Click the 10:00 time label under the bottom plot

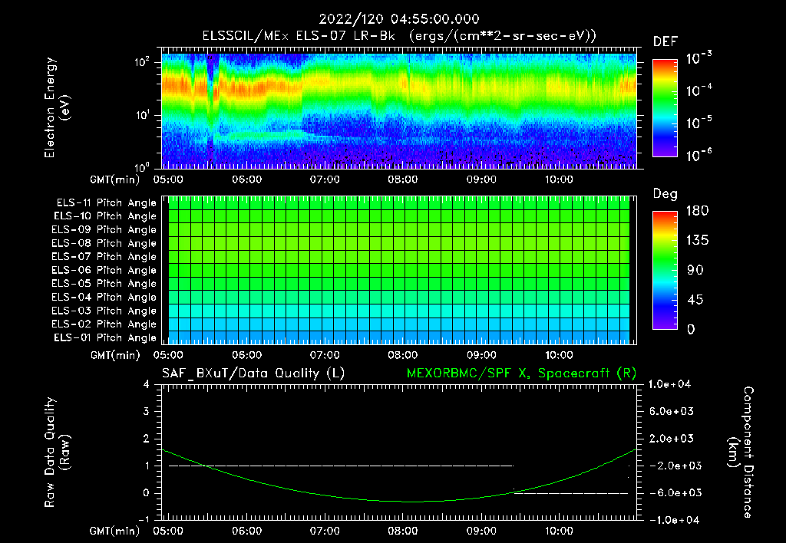point(559,531)
